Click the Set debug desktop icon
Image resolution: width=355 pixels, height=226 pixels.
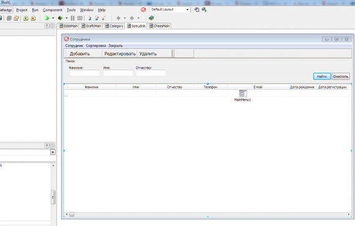[204, 10]
